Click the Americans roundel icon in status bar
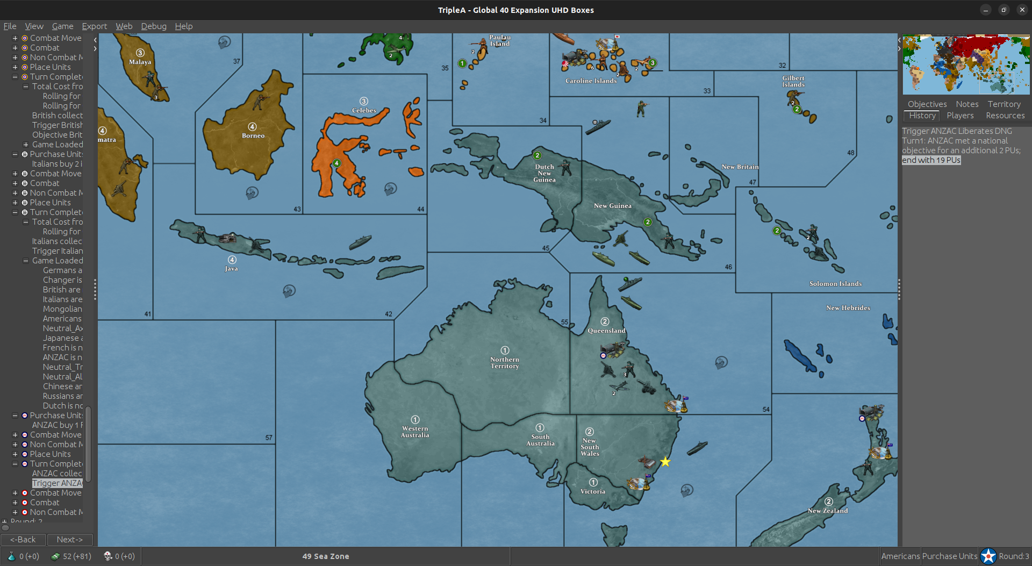This screenshot has width=1032, height=566. tap(988, 556)
